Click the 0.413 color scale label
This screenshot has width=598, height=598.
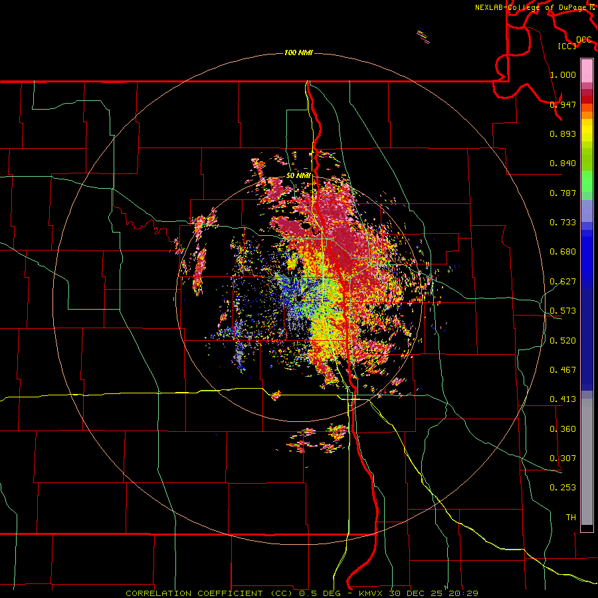563,399
